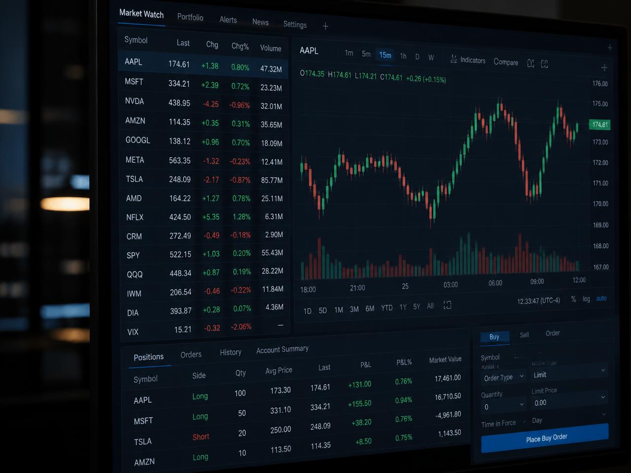Open the Alerts tab
Screen dimensions: 631x473
(228, 20)
